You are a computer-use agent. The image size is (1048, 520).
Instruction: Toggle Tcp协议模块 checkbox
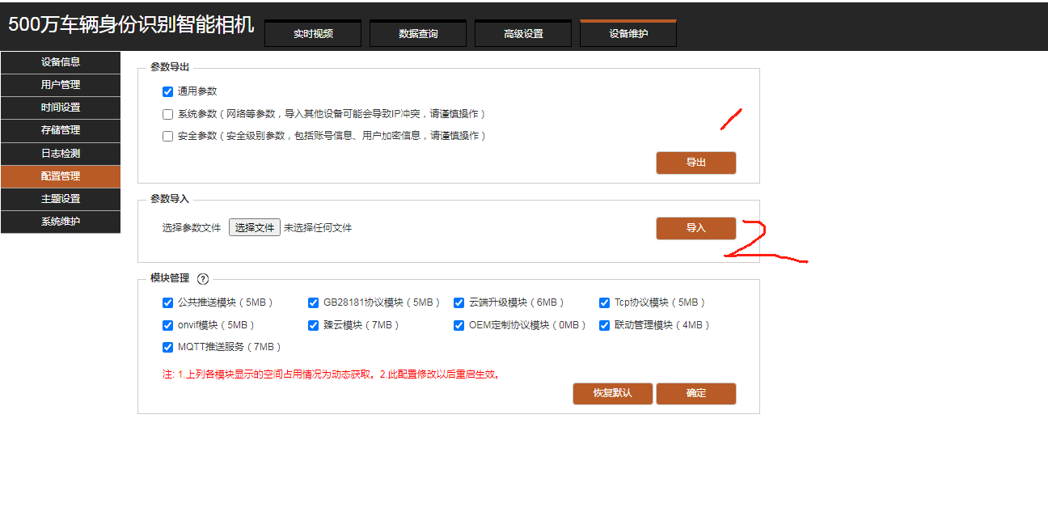[x=605, y=302]
